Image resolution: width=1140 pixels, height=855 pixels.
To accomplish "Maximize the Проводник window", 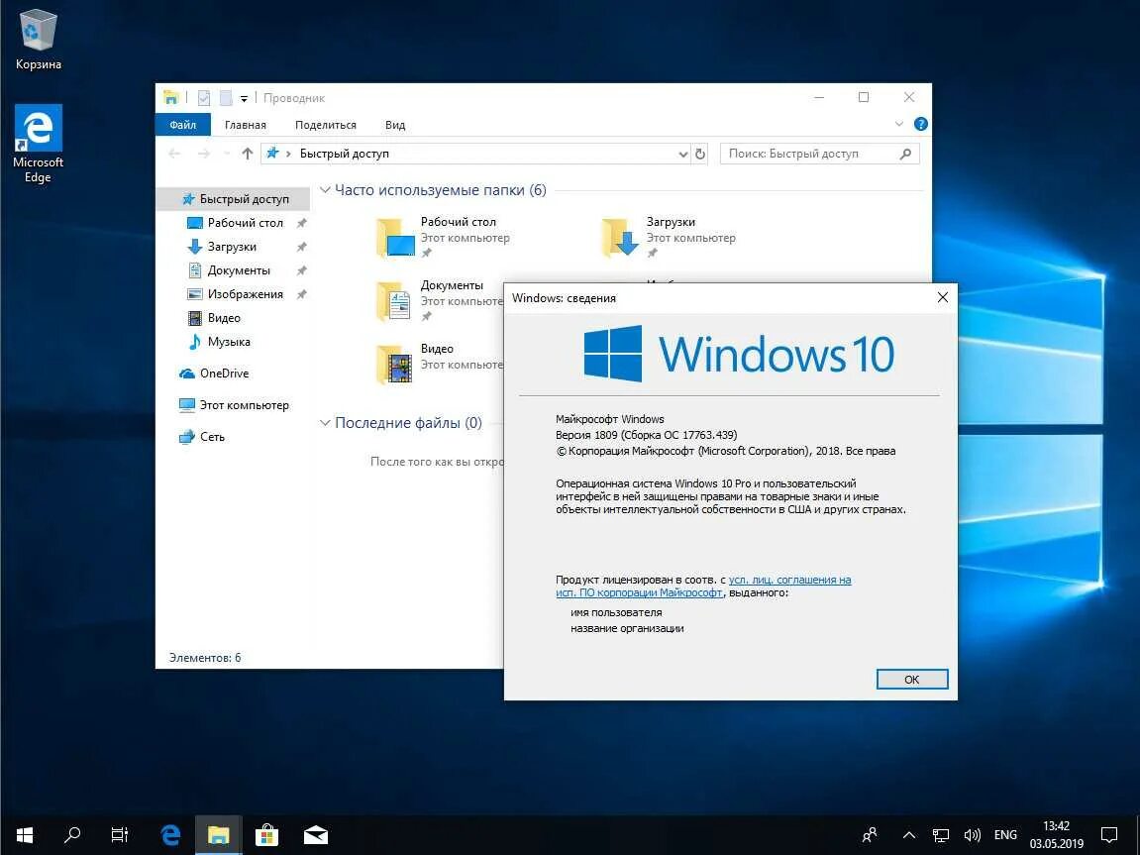I will point(864,97).
